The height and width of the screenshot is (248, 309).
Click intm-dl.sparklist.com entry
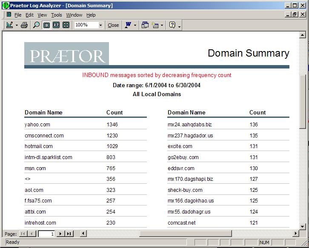[x=48, y=157]
